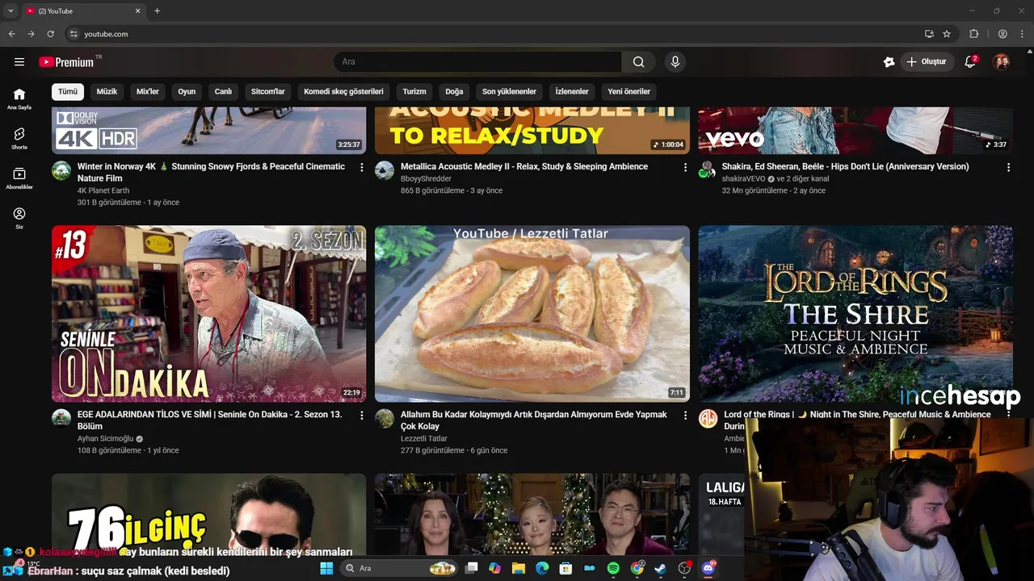Click the Windows taskbar Ara search box
This screenshot has height=581, width=1034.
[x=399, y=568]
